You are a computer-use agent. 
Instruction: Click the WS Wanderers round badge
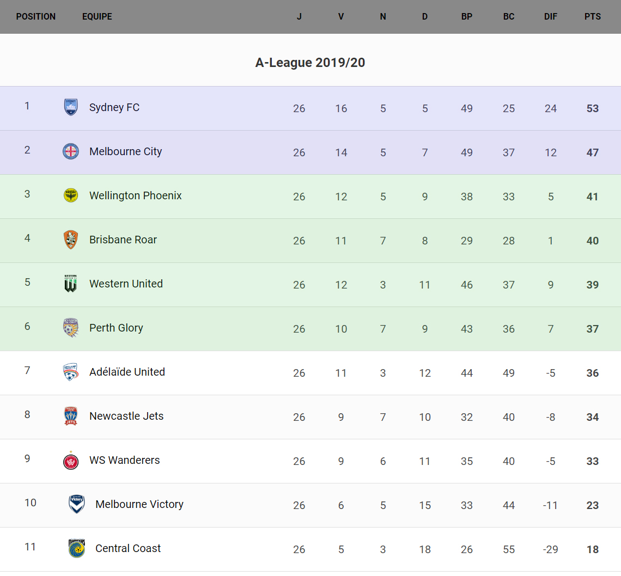tap(71, 461)
